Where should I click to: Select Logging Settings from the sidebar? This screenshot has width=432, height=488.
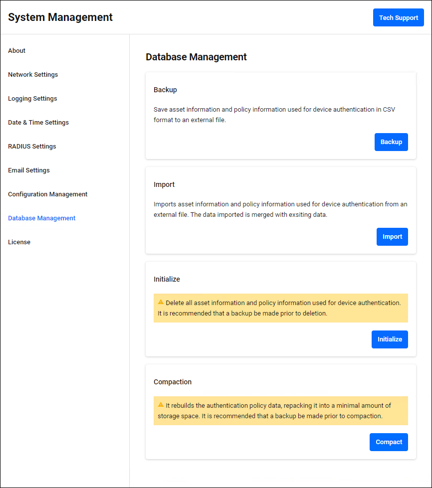[x=32, y=99]
